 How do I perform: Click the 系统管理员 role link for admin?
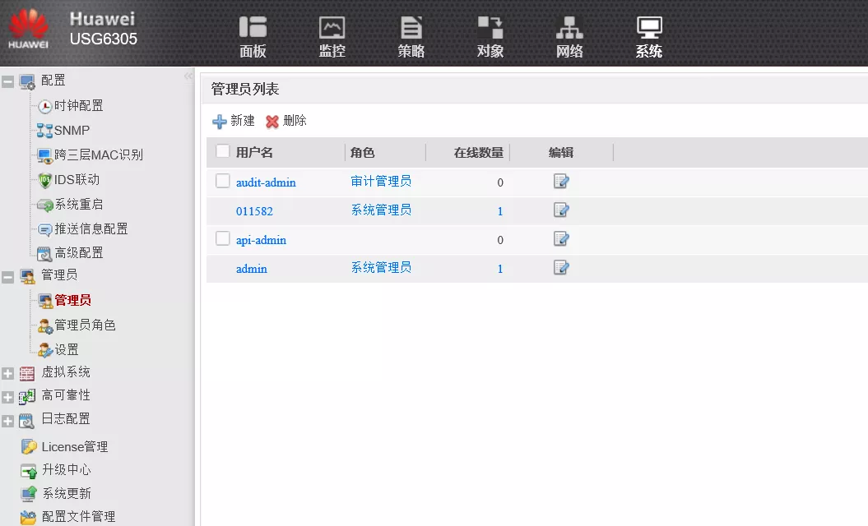[x=381, y=268]
